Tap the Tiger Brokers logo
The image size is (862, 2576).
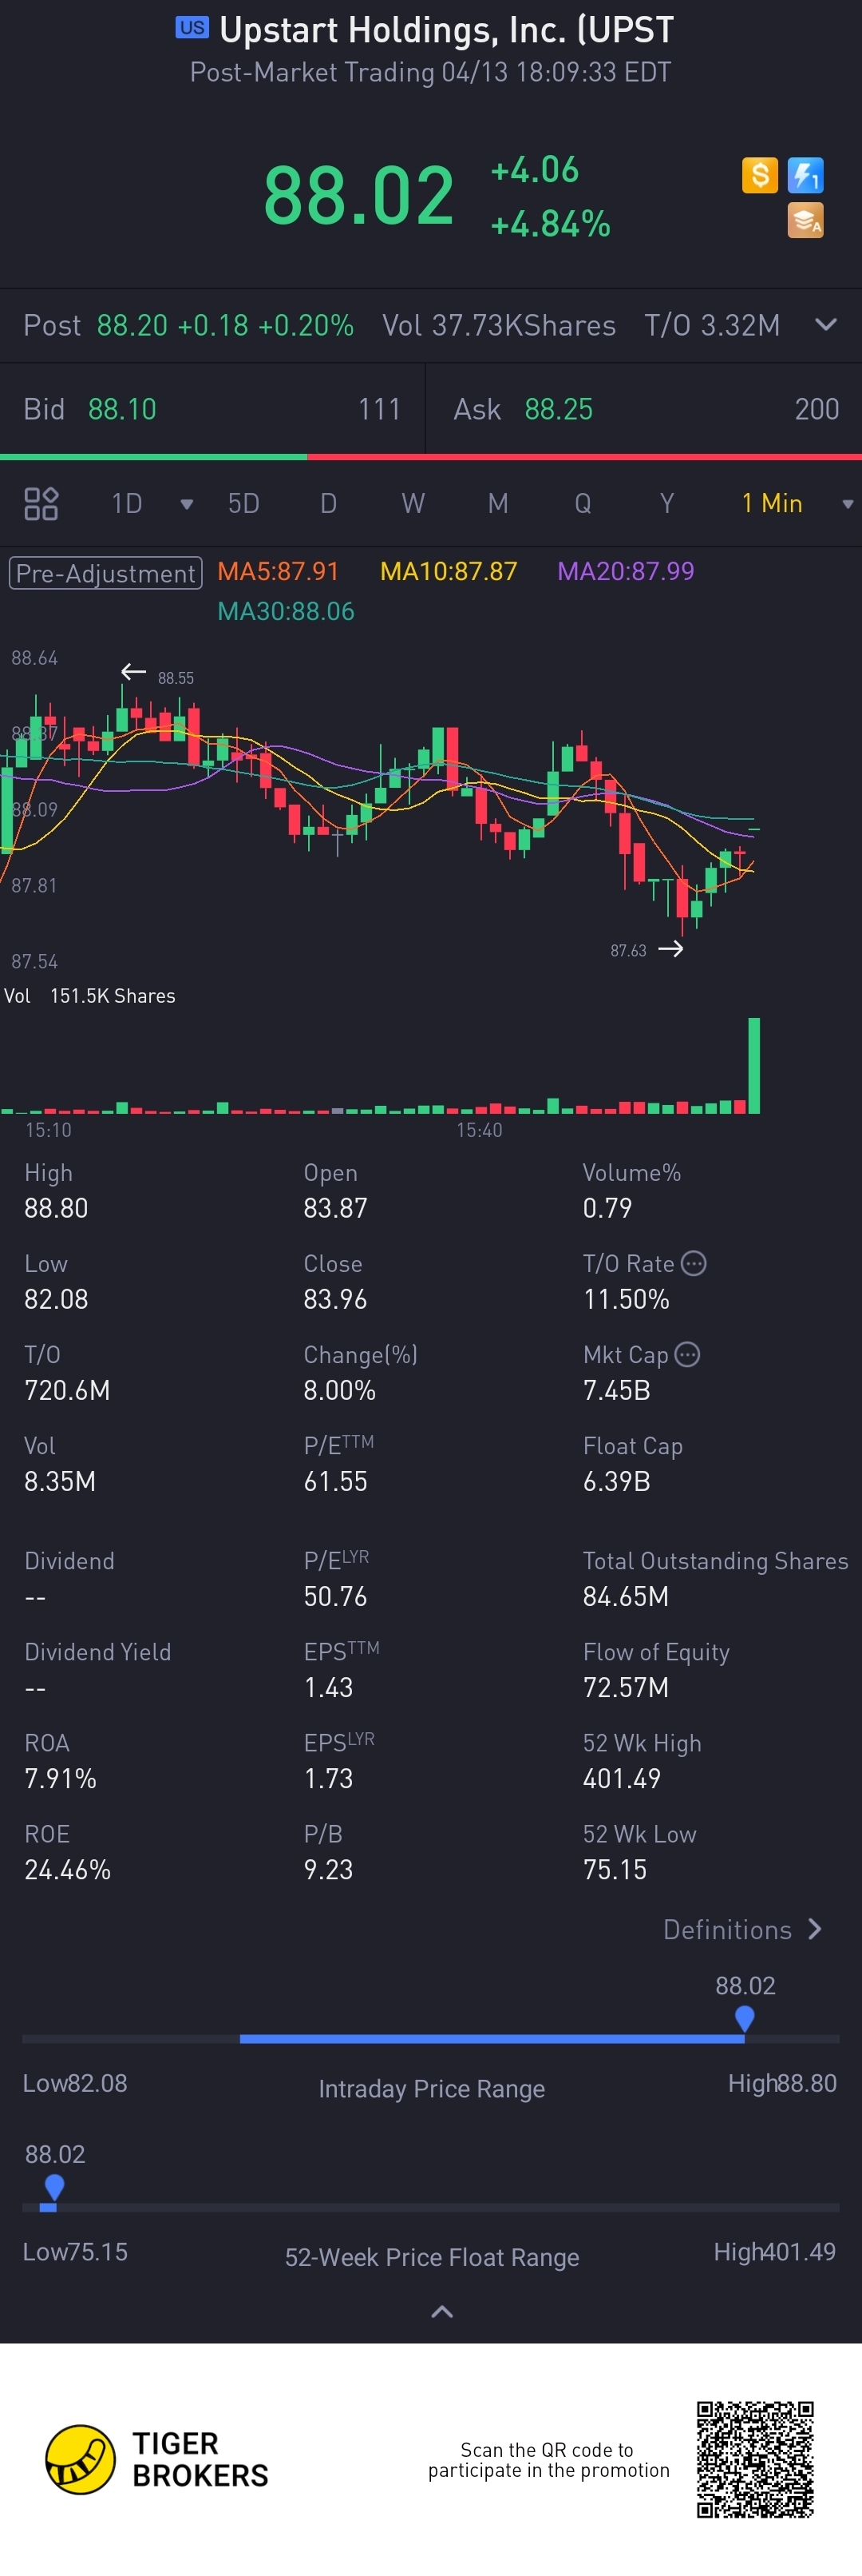[80, 2459]
